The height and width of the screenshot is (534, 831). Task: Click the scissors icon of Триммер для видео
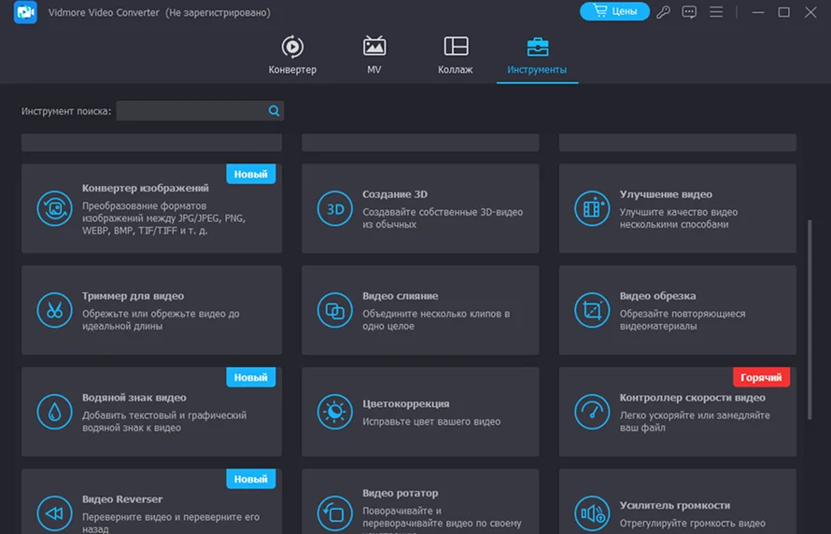tap(54, 311)
